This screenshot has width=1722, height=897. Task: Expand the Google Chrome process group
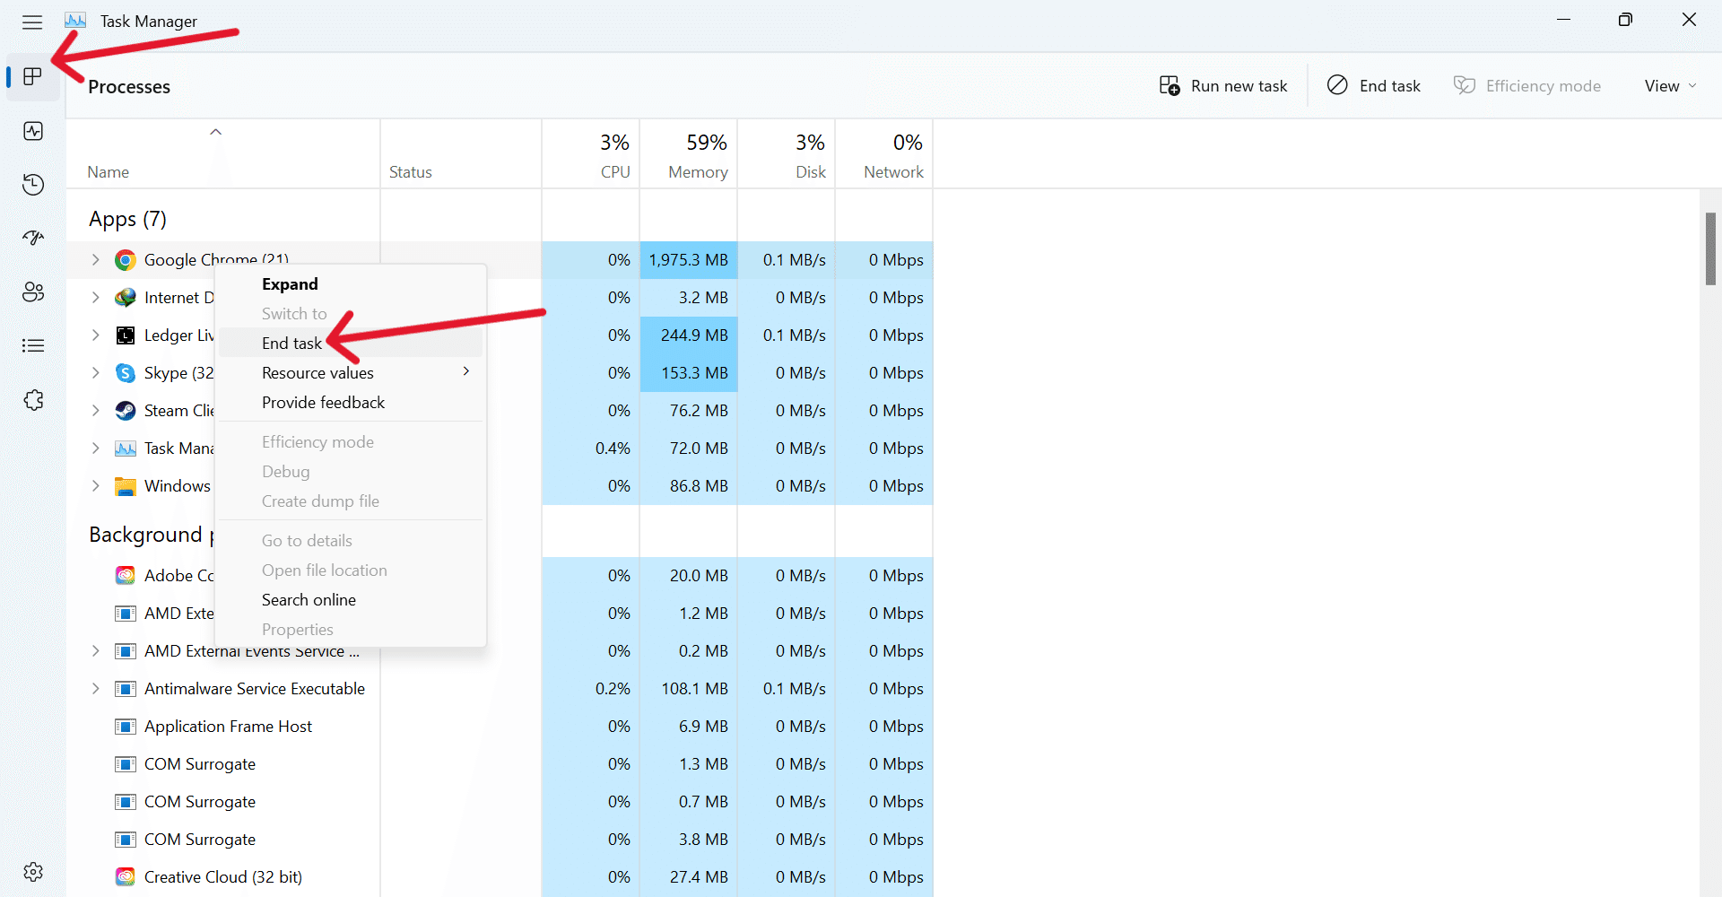tap(96, 260)
